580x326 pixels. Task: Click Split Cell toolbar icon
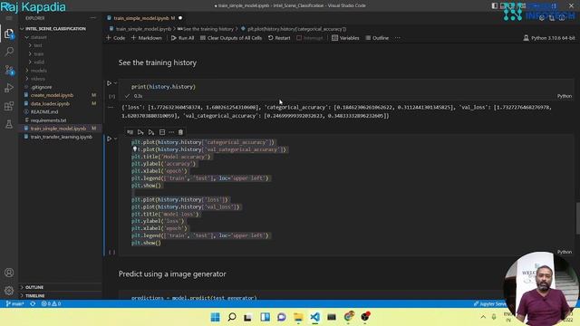click(162, 132)
